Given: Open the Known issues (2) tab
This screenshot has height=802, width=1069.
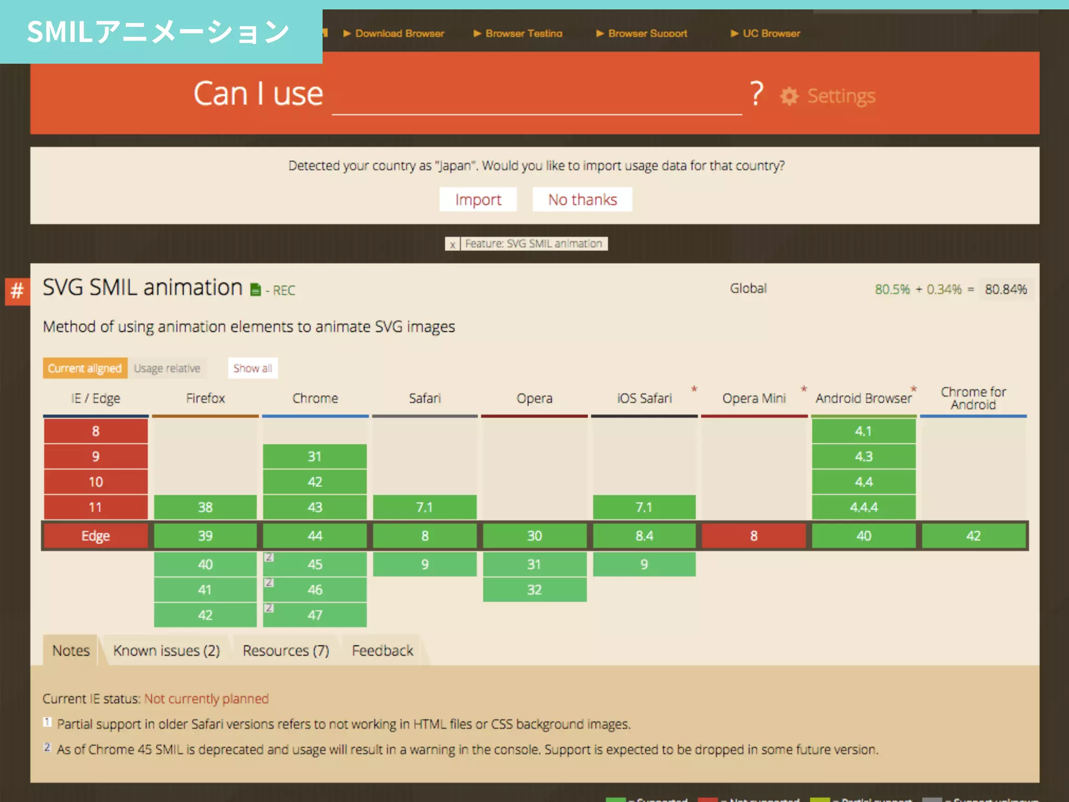Looking at the screenshot, I should (167, 651).
